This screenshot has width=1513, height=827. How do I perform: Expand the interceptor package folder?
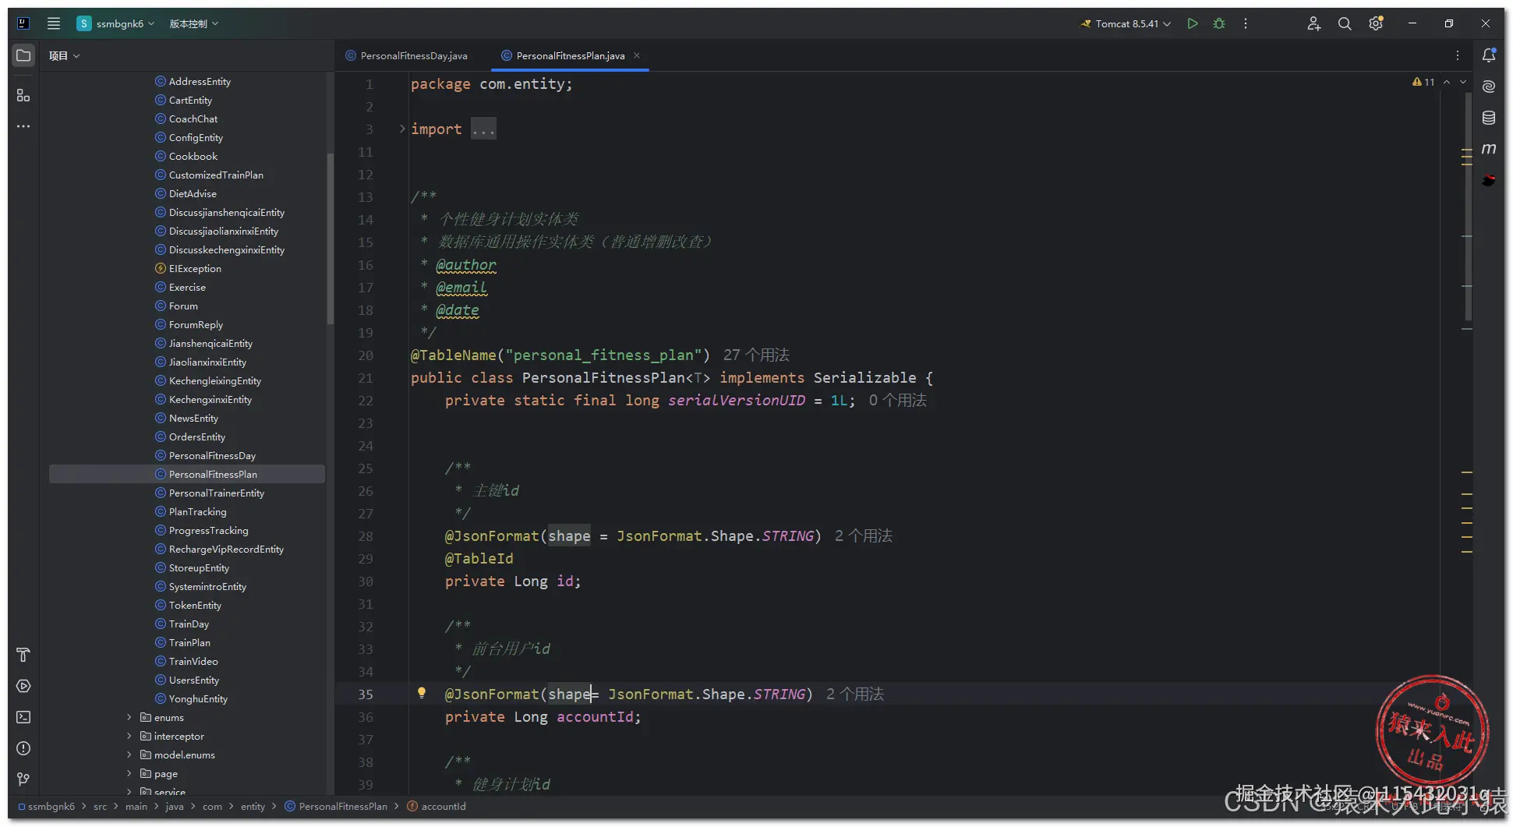(129, 736)
